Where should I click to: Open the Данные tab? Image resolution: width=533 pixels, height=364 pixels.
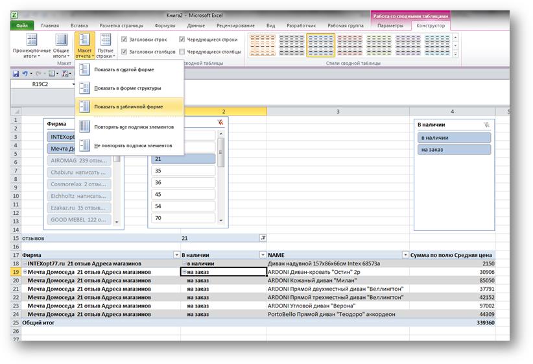(196, 25)
